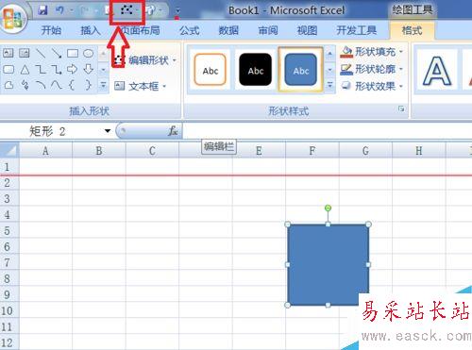Select column H header
Viewport: 472px width, 350px height.
[419, 151]
